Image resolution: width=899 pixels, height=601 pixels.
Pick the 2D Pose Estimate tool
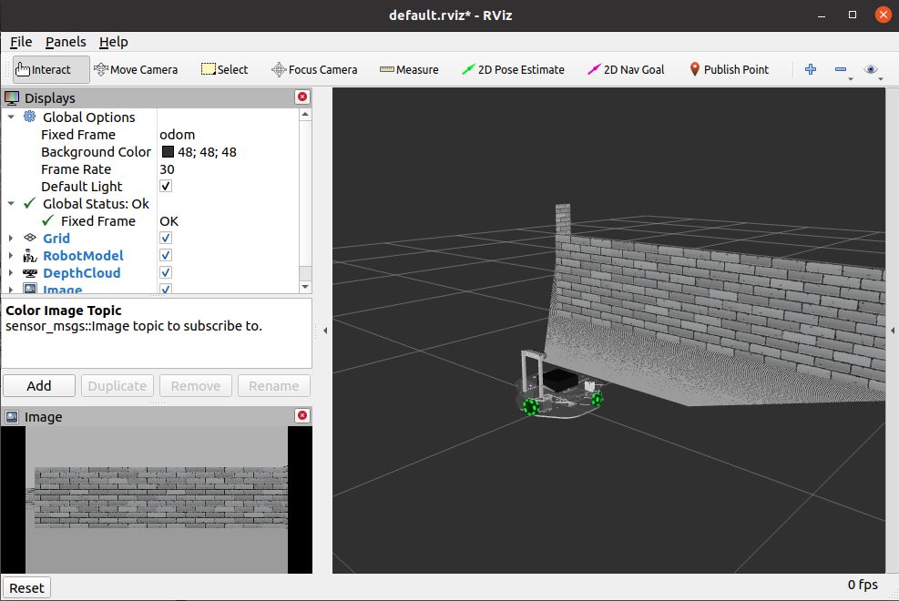coord(513,69)
